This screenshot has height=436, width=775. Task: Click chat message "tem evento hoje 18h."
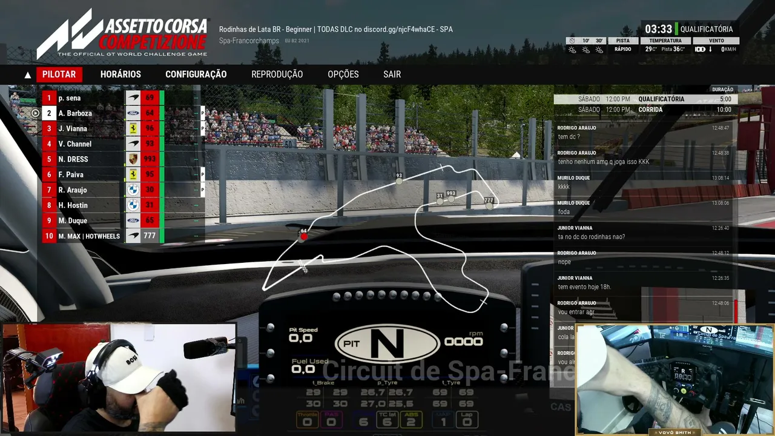584,287
